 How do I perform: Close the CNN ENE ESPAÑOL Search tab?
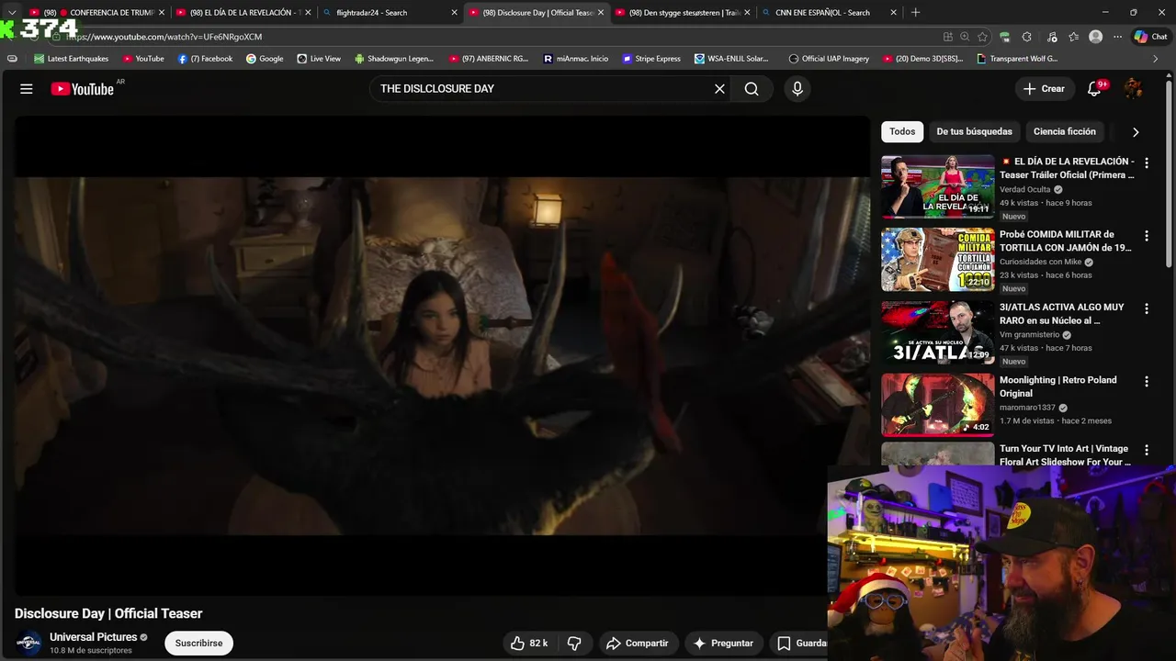pos(893,13)
